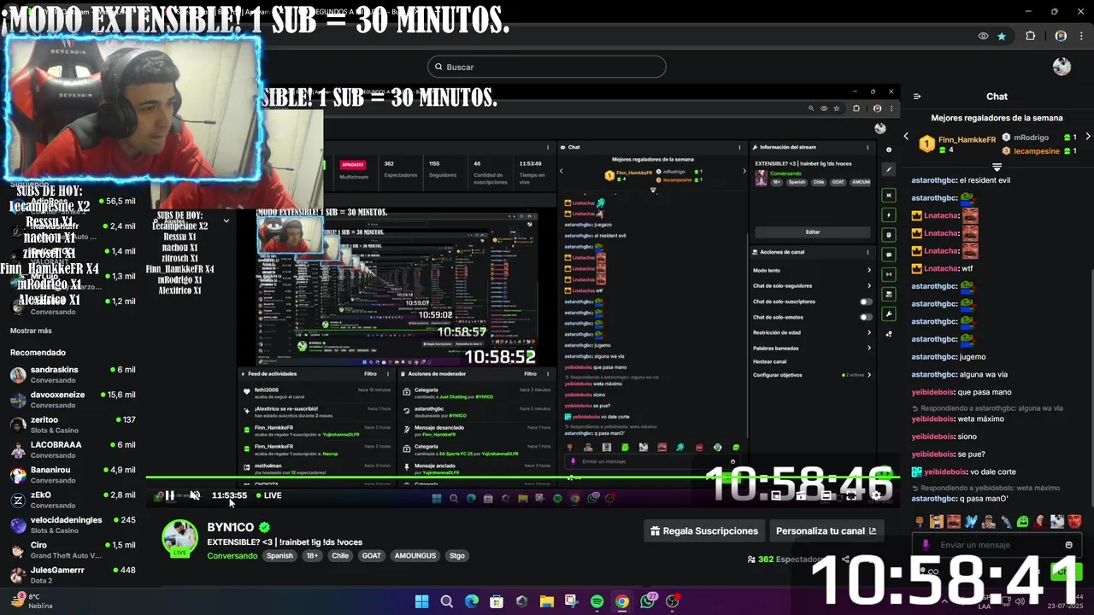Open Personaliza tu canal
This screenshot has width=1094, height=615.
[x=826, y=530]
